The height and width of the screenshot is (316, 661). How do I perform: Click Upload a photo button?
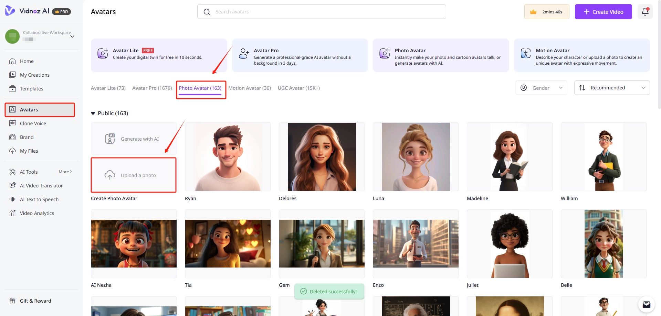tap(134, 175)
